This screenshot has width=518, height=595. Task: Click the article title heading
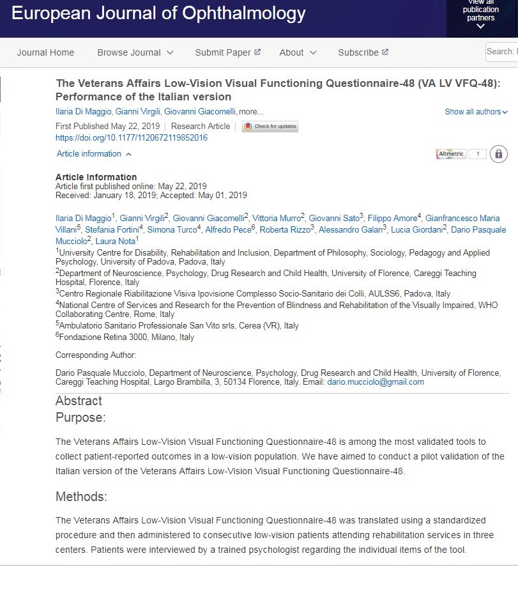click(x=278, y=90)
